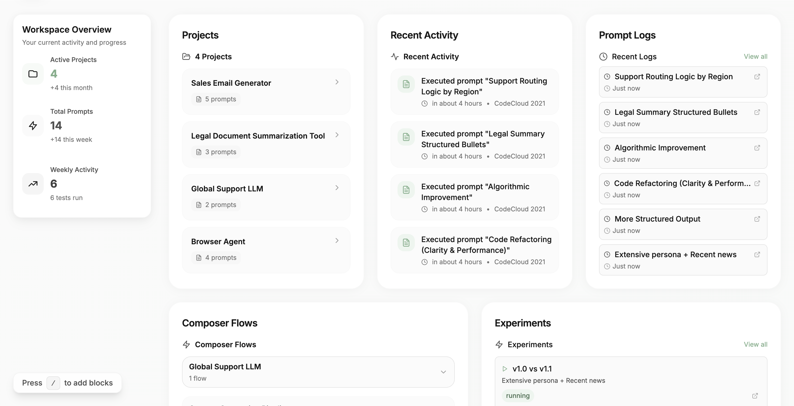Open Legal Document Summarization Tool chevron
794x406 pixels.
[x=337, y=135]
